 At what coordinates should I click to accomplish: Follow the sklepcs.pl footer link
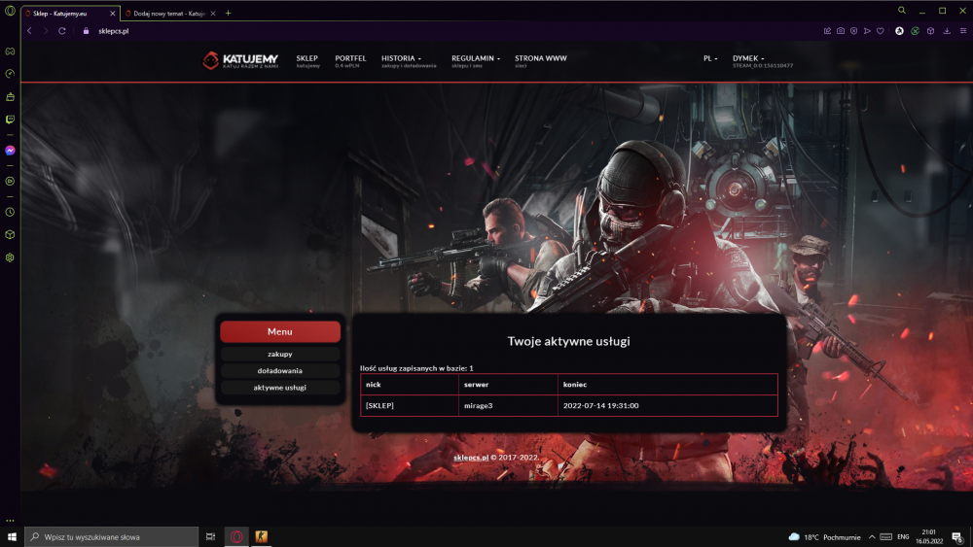pos(471,458)
